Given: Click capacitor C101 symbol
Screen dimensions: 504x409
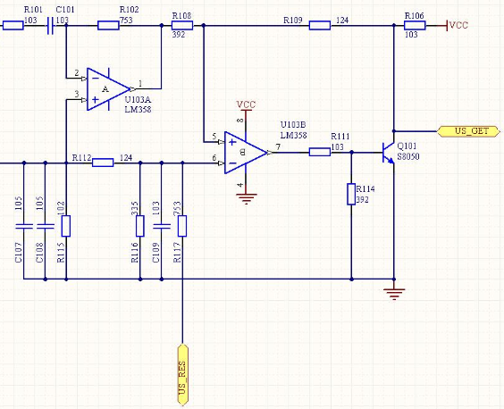Looking at the screenshot, I should point(50,25).
